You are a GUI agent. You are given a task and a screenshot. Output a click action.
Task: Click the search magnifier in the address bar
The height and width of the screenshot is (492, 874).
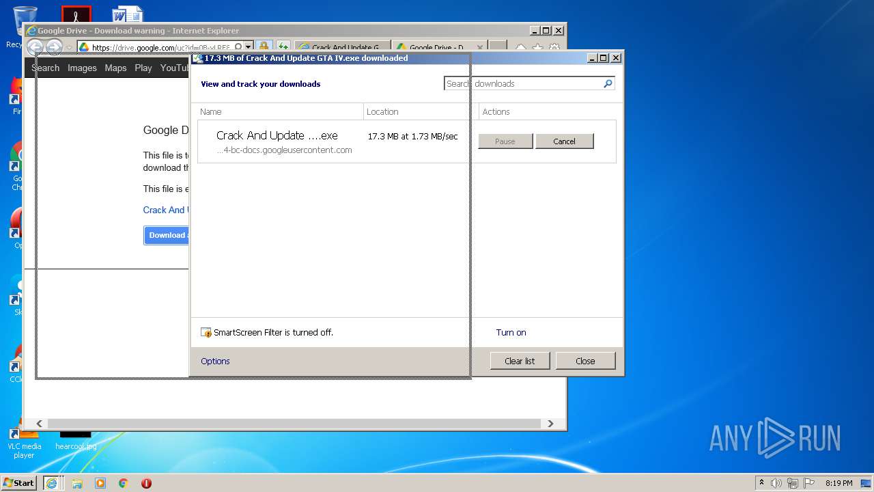pyautogui.click(x=238, y=47)
